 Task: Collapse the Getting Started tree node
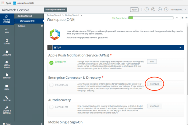point(17,16)
